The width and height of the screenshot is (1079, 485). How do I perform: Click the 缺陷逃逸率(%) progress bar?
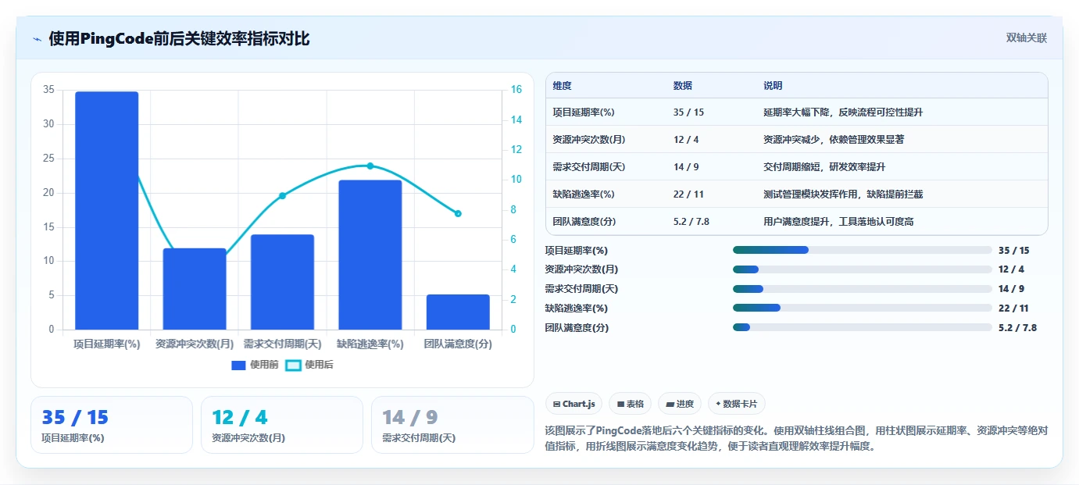tap(863, 308)
